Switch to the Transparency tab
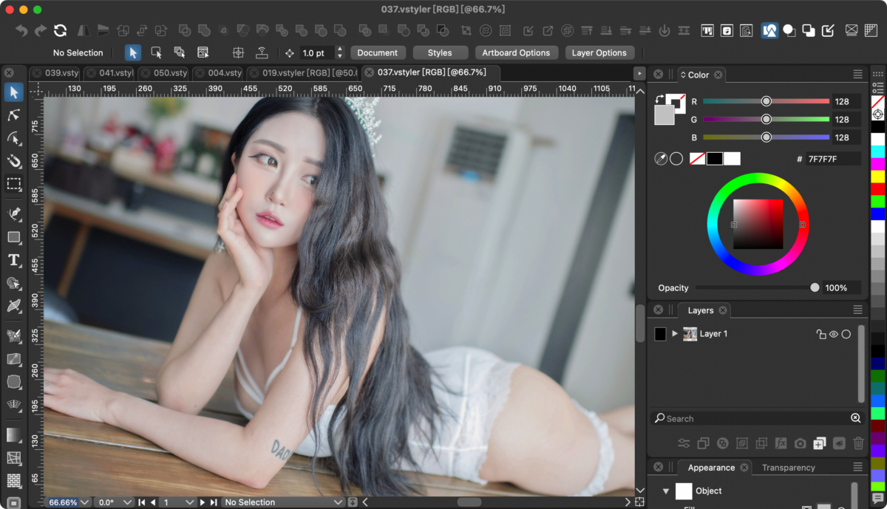The height and width of the screenshot is (509, 887). pyautogui.click(x=788, y=468)
